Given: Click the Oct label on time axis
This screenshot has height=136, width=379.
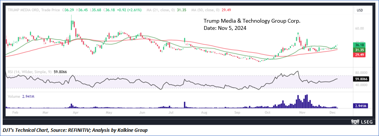Looking at the screenshot, I should click(268, 113).
